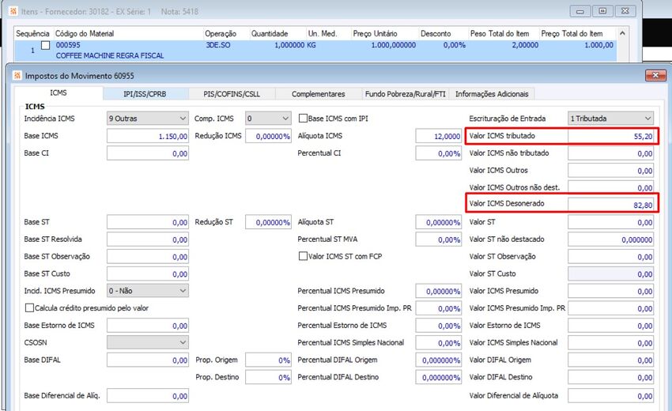Toggle Valor ICMS ST com FCP checkbox

303,256
